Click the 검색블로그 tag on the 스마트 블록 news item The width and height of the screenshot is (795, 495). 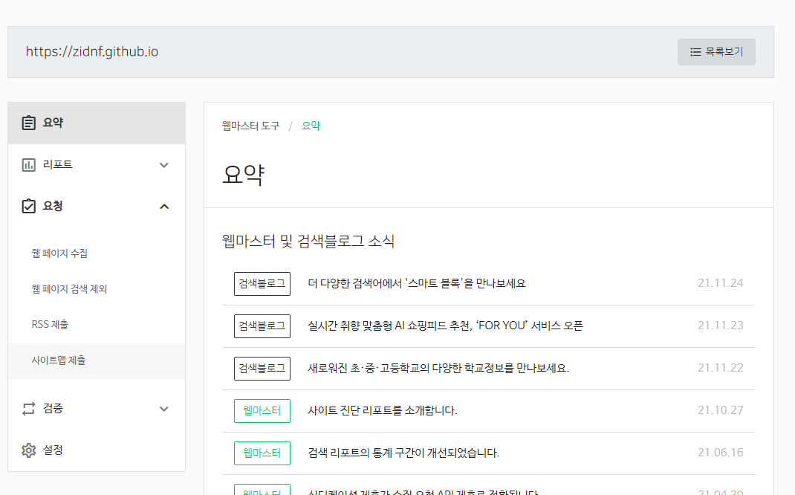262,283
